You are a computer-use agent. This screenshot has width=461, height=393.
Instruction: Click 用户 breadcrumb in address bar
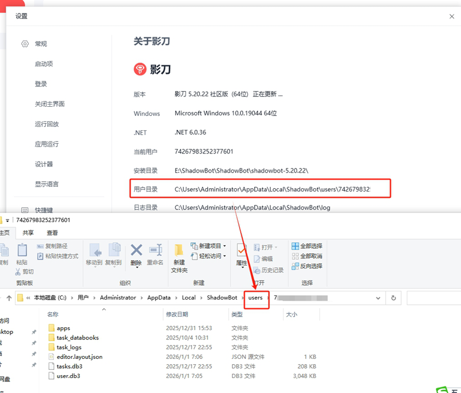(83, 298)
